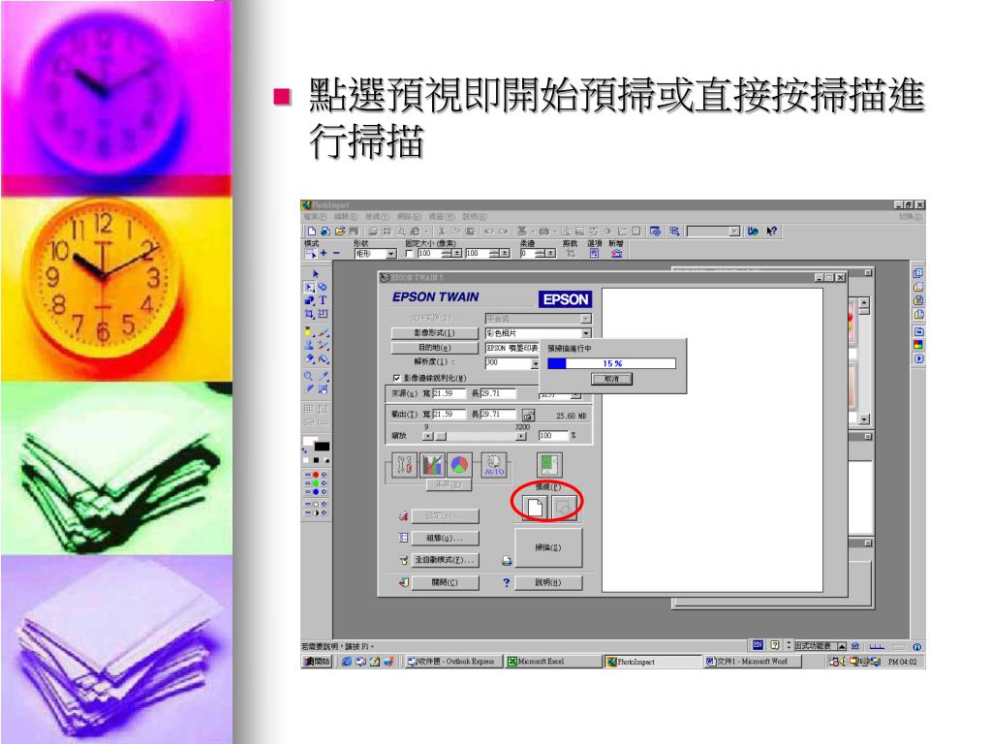Click the context help arrow icon in toolbar
The width and height of the screenshot is (992, 744).
(x=771, y=232)
